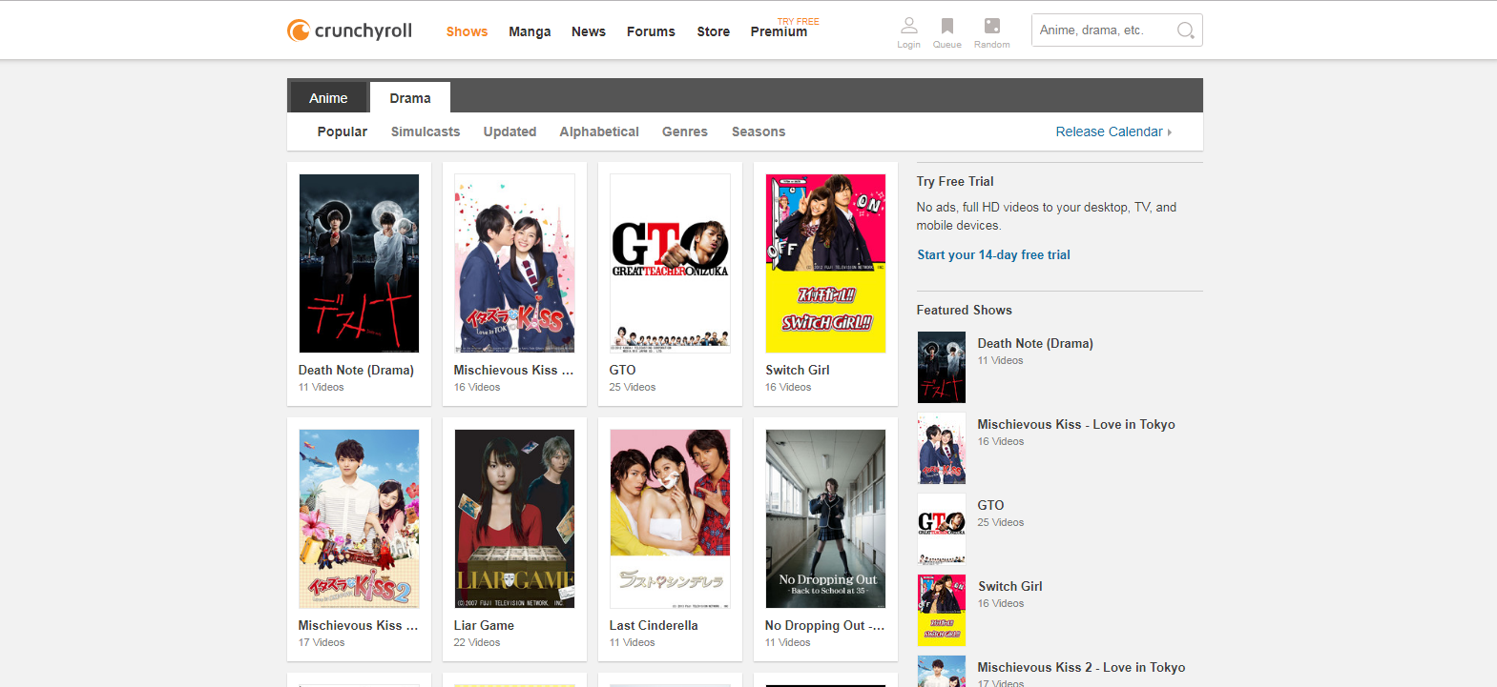Click the Last Cinderella title text

click(x=654, y=625)
